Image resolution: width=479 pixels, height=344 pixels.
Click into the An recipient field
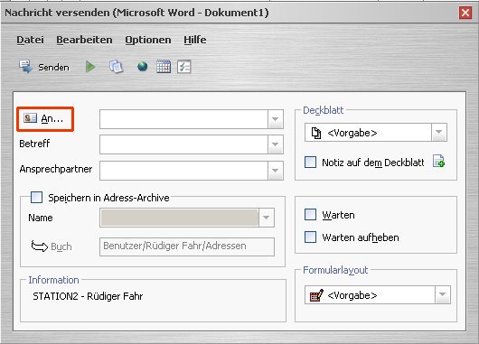coord(183,119)
